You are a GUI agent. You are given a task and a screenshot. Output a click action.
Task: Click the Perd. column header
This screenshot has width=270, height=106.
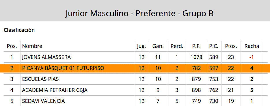177,46
